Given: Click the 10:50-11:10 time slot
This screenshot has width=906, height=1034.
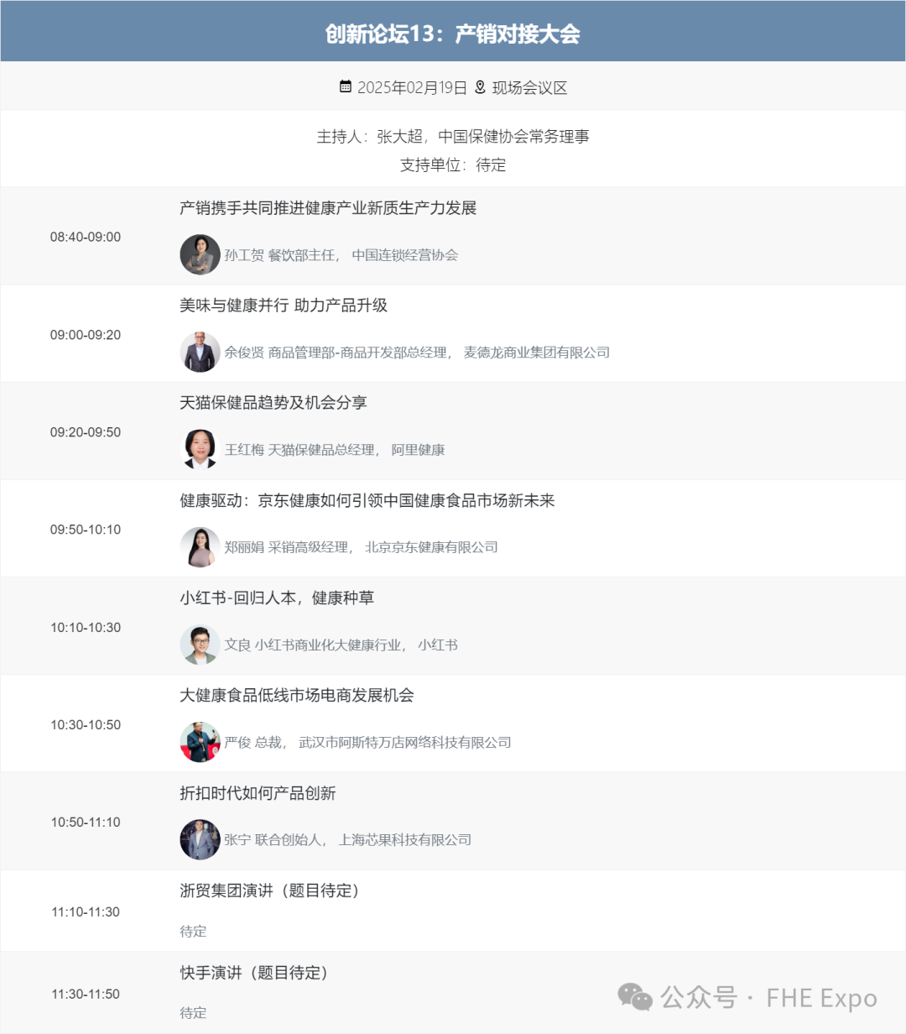Looking at the screenshot, I should click(x=86, y=822).
